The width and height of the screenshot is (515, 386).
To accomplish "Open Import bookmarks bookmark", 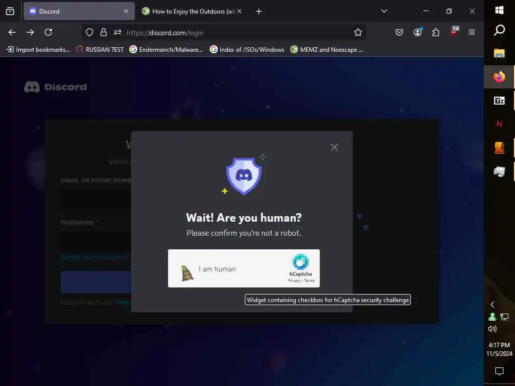I will tap(38, 50).
